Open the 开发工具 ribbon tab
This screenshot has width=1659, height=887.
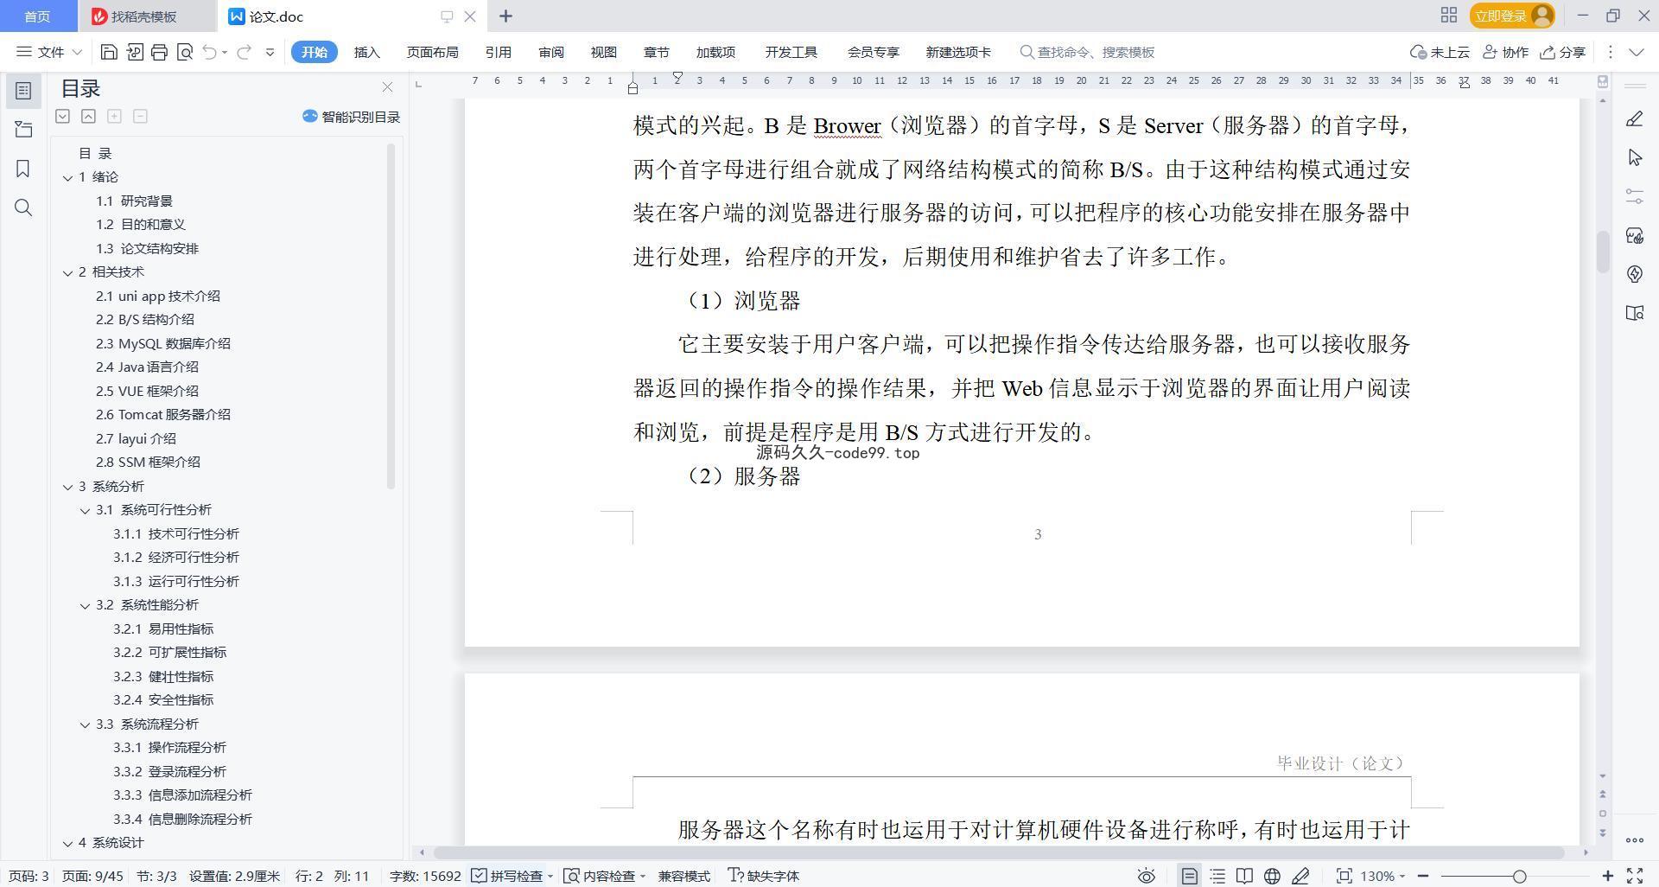(x=791, y=52)
